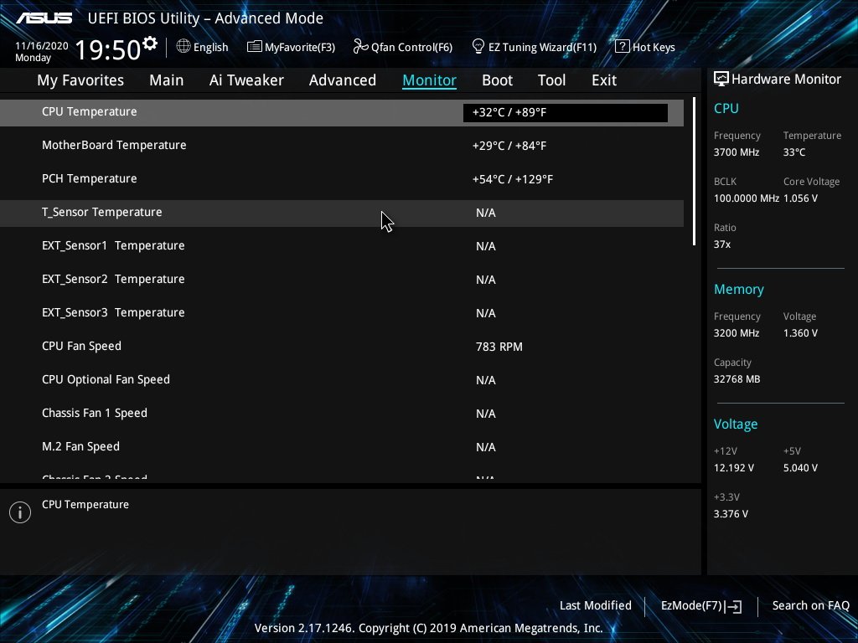858x643 pixels.
Task: Click the Memory section heading
Action: click(739, 290)
